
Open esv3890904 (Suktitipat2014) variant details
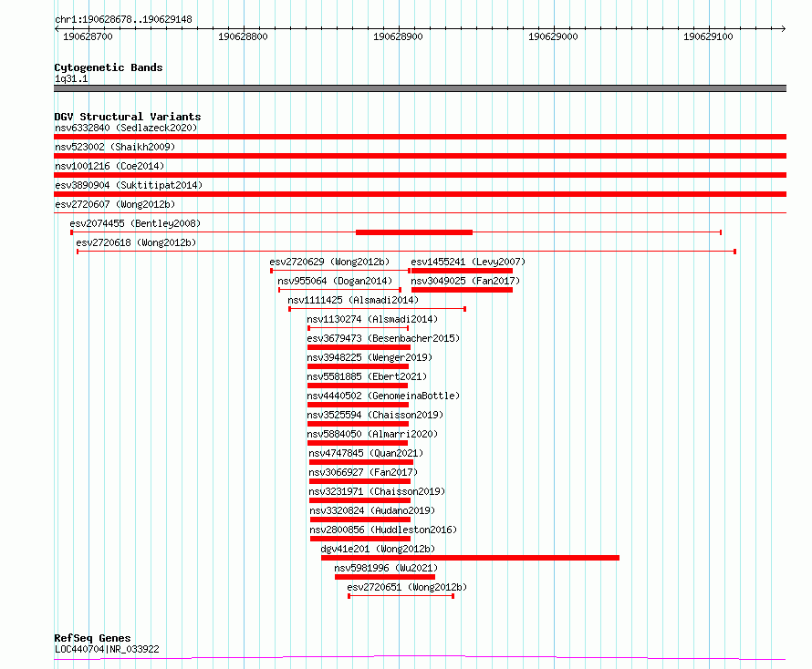[129, 185]
